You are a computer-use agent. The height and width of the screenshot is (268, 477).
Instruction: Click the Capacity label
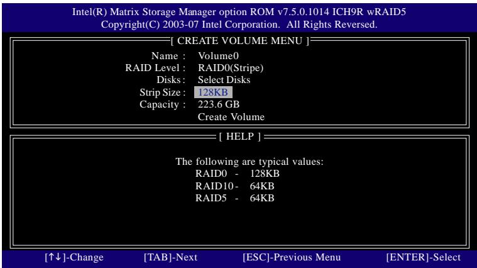(x=162, y=104)
